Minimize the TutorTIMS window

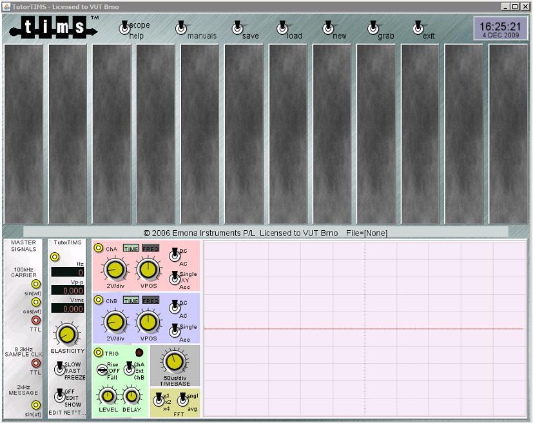pyautogui.click(x=506, y=6)
